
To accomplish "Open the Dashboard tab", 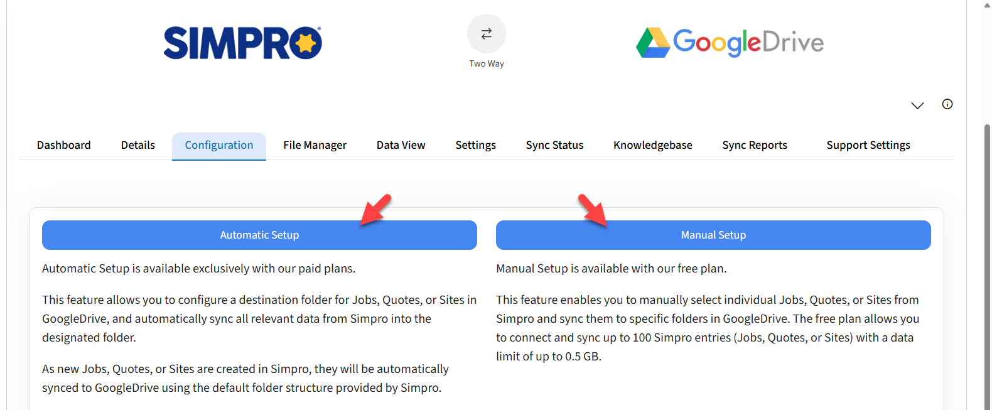I will click(64, 145).
